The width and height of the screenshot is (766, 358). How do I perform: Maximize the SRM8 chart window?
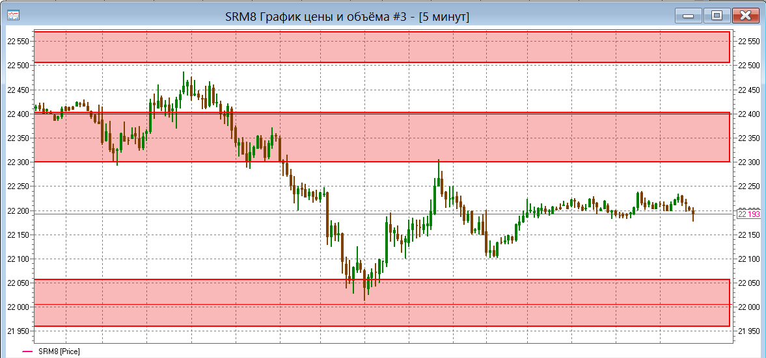[717, 16]
